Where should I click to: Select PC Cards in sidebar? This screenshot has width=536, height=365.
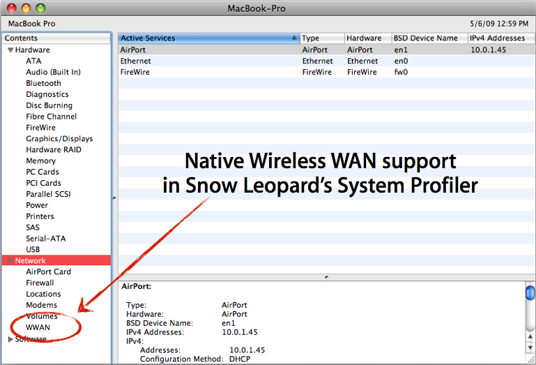tap(43, 172)
